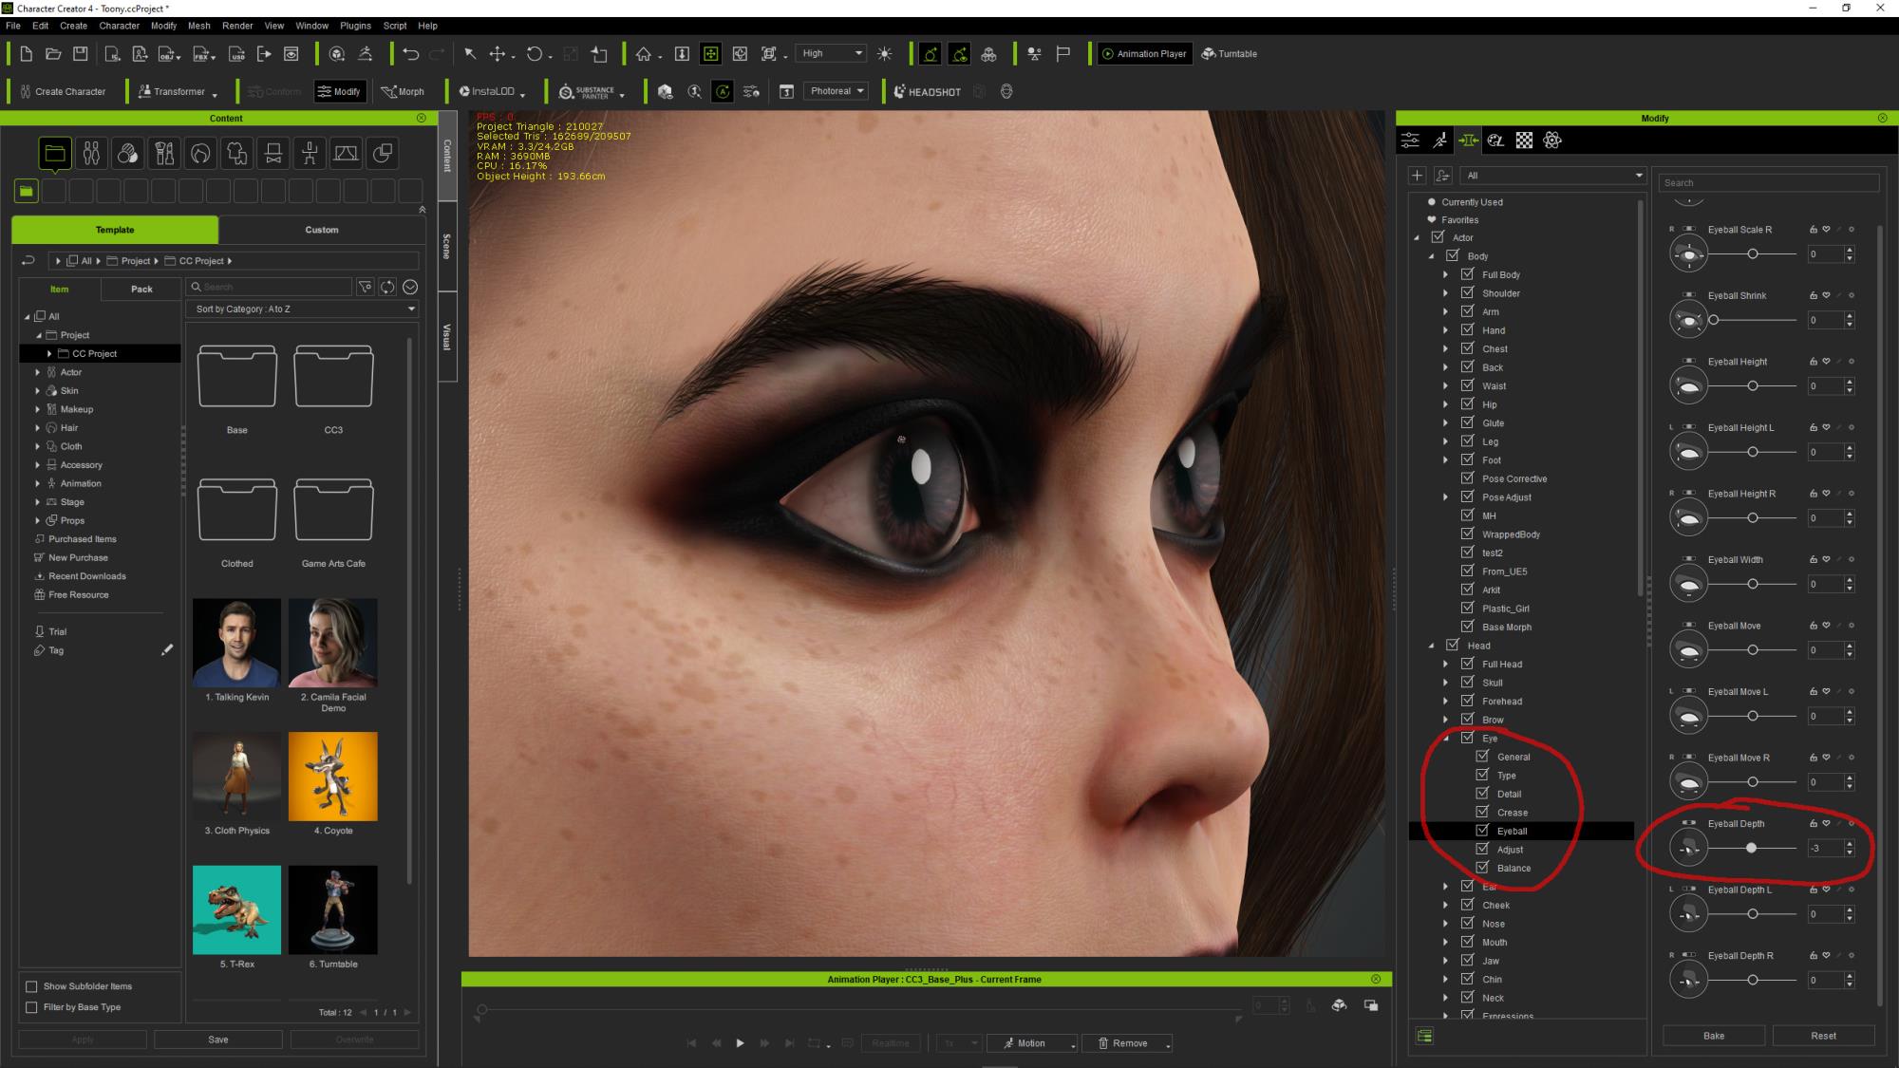Screen dimensions: 1899x1068
Task: Enable Filter by Base Type checkbox
Action: (32, 1007)
